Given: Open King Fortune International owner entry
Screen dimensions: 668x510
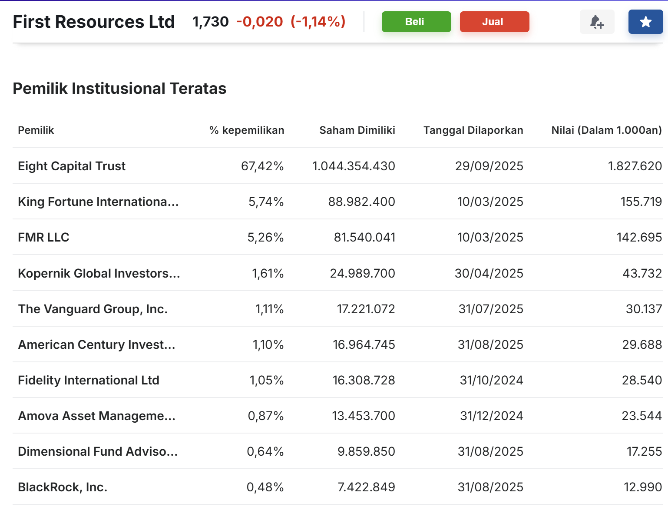Looking at the screenshot, I should pos(98,202).
